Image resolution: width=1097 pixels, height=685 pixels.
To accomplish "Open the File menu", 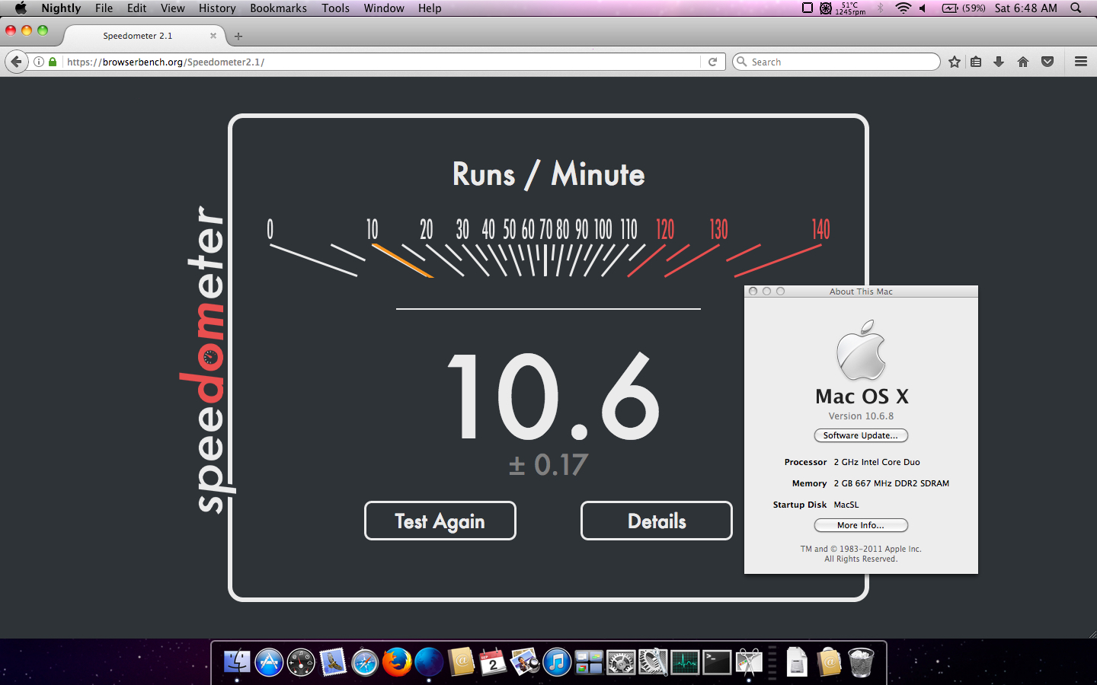I will tap(104, 8).
